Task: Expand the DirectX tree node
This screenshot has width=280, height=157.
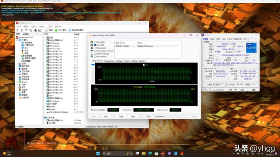Action: click(x=17, y=82)
